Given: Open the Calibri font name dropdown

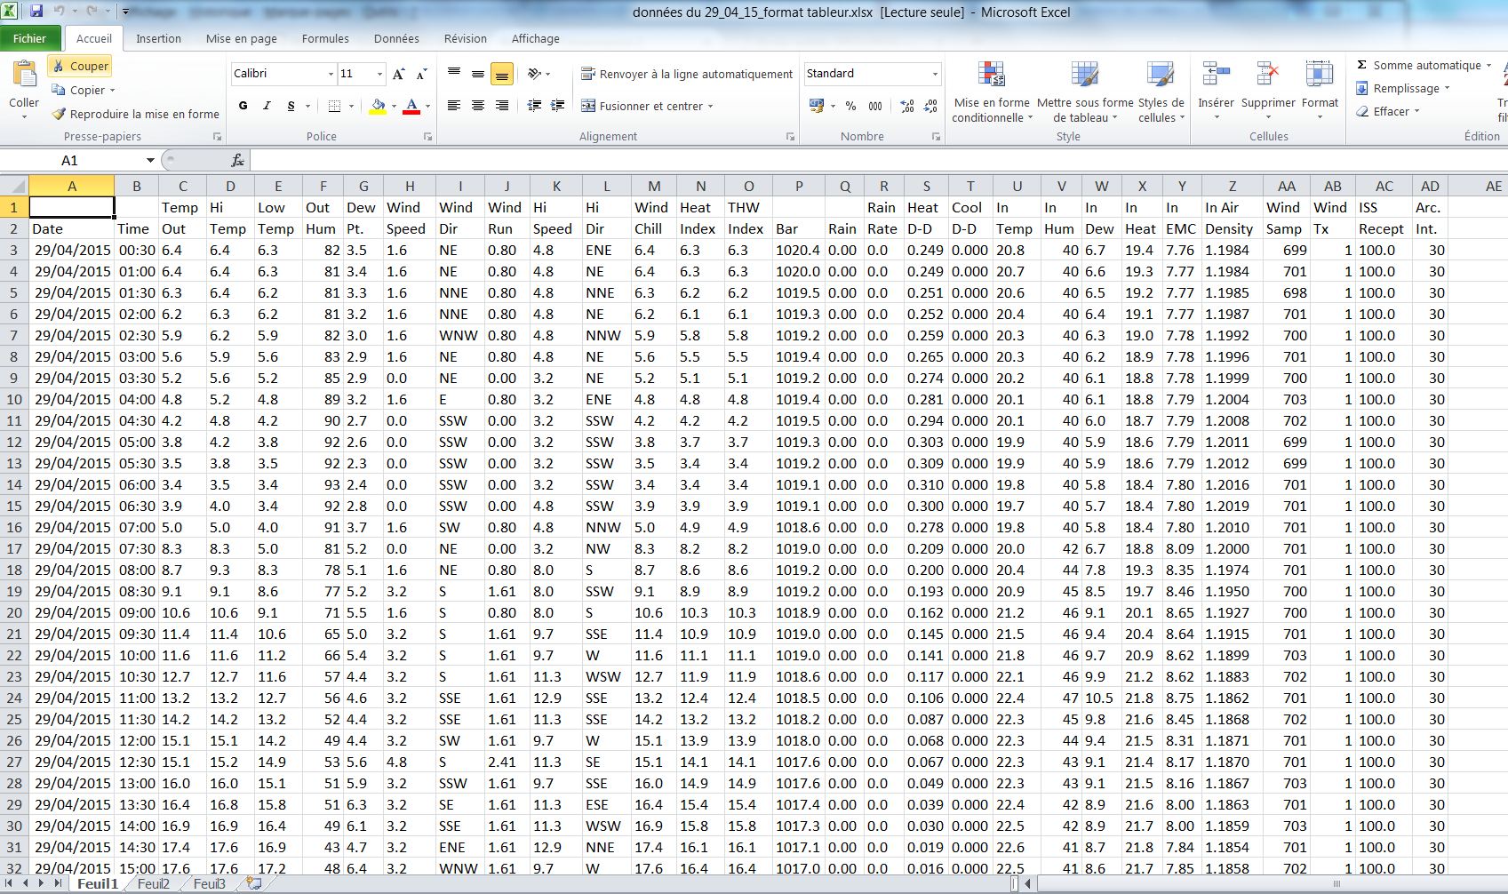Looking at the screenshot, I should (x=331, y=74).
